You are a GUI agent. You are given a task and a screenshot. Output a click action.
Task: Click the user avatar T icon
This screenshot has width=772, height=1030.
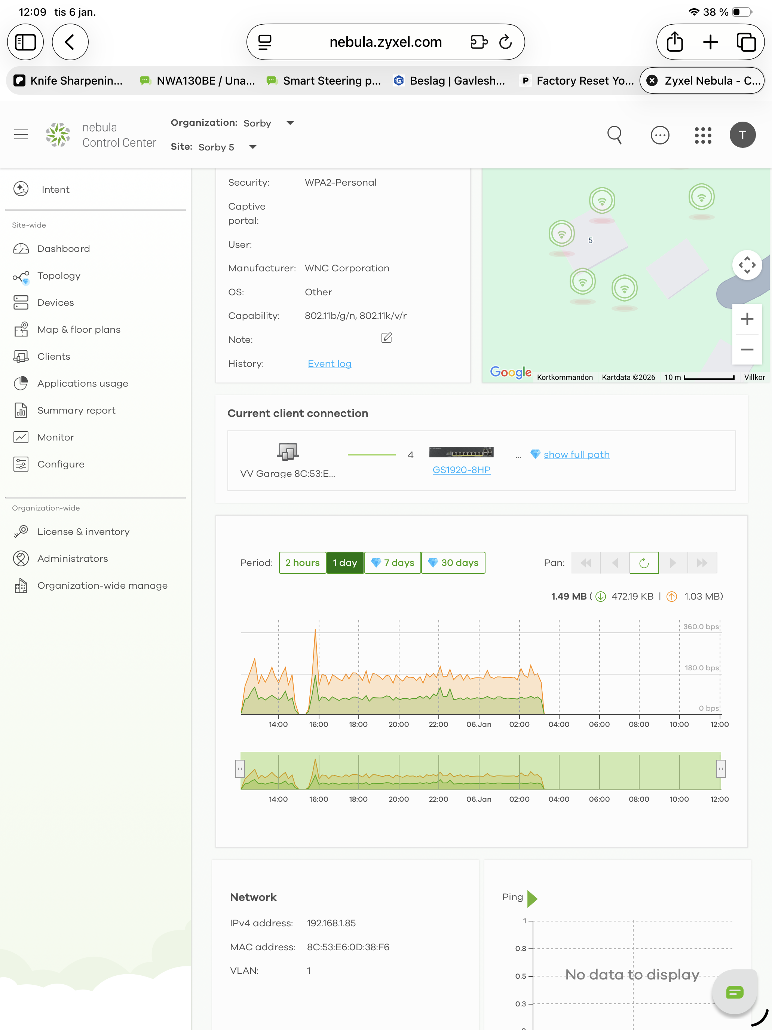(x=742, y=135)
